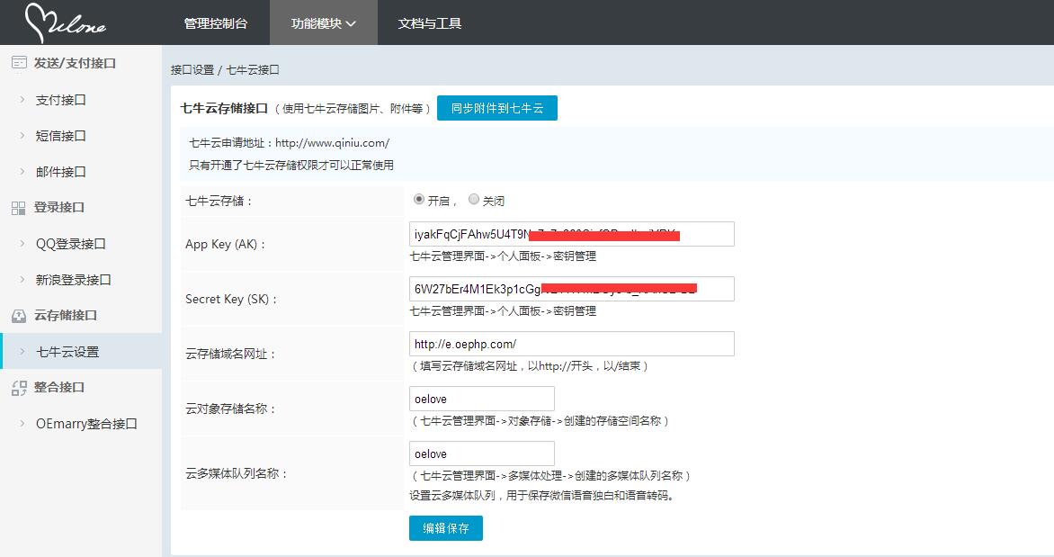1054x557 pixels.
Task: Open 支付接口 in the sidebar
Action: tap(60, 100)
